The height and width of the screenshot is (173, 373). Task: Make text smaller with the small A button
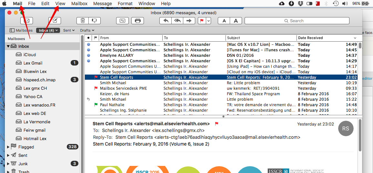tap(224, 21)
